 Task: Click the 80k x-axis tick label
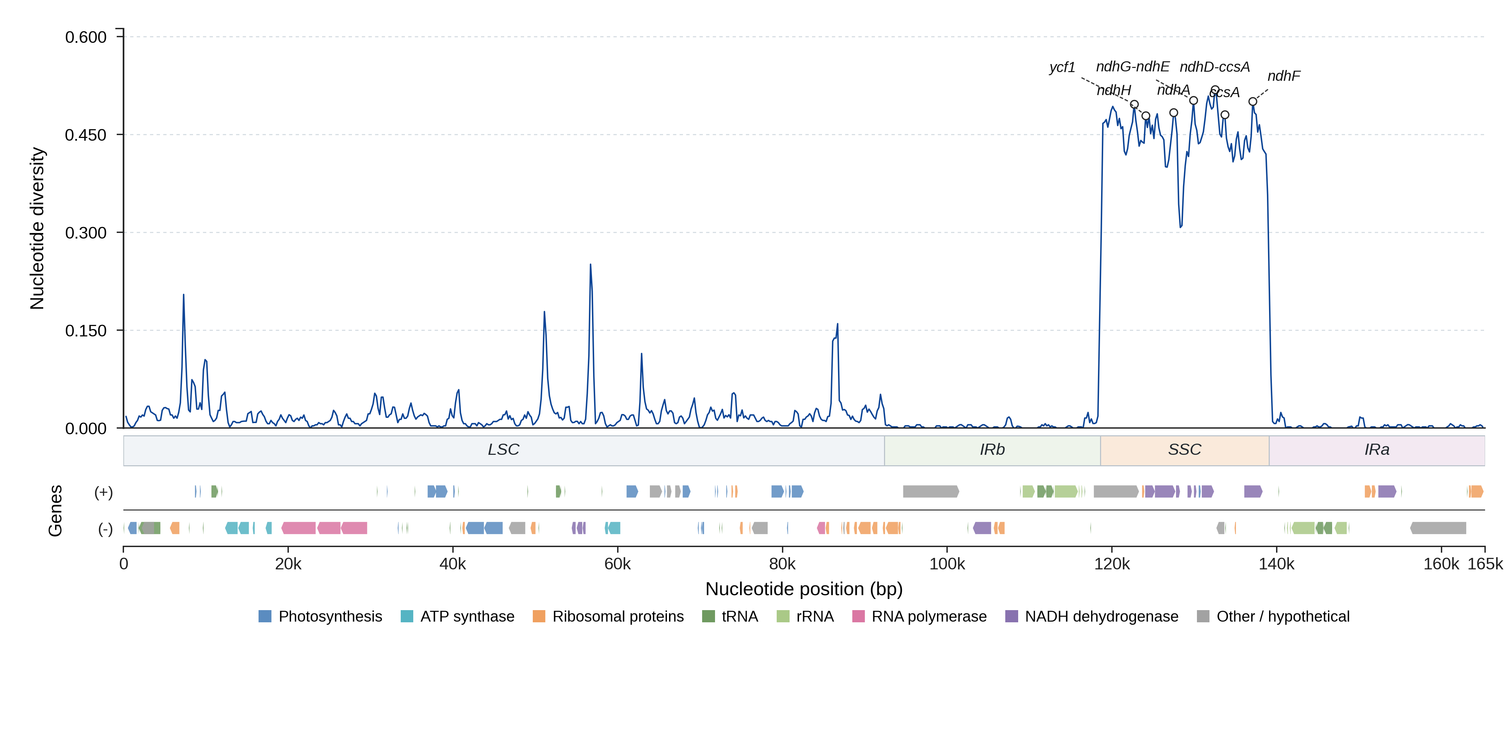[782, 564]
